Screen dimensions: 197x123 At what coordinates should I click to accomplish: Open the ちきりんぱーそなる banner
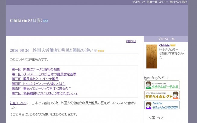pos(162,85)
